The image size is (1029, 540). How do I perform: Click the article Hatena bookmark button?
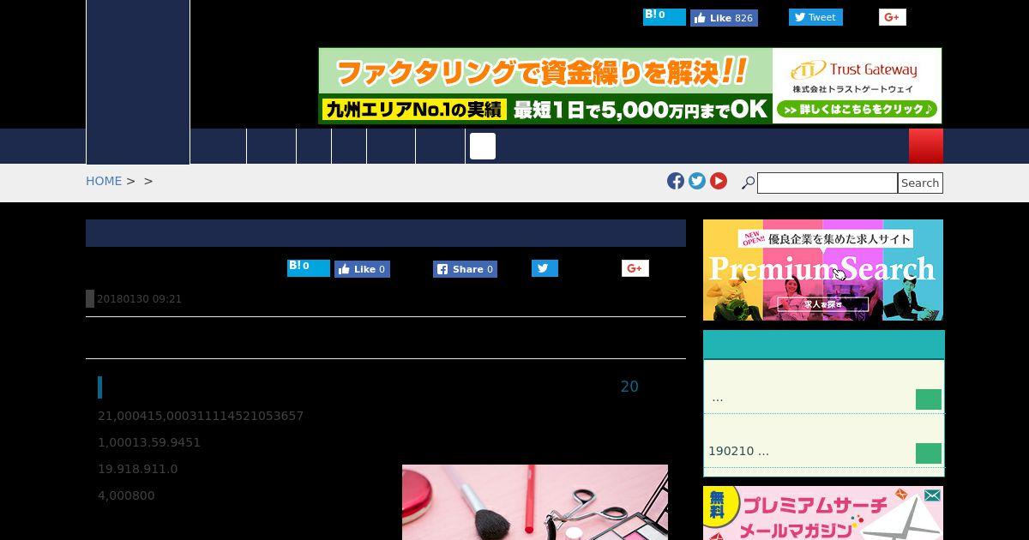(x=308, y=268)
